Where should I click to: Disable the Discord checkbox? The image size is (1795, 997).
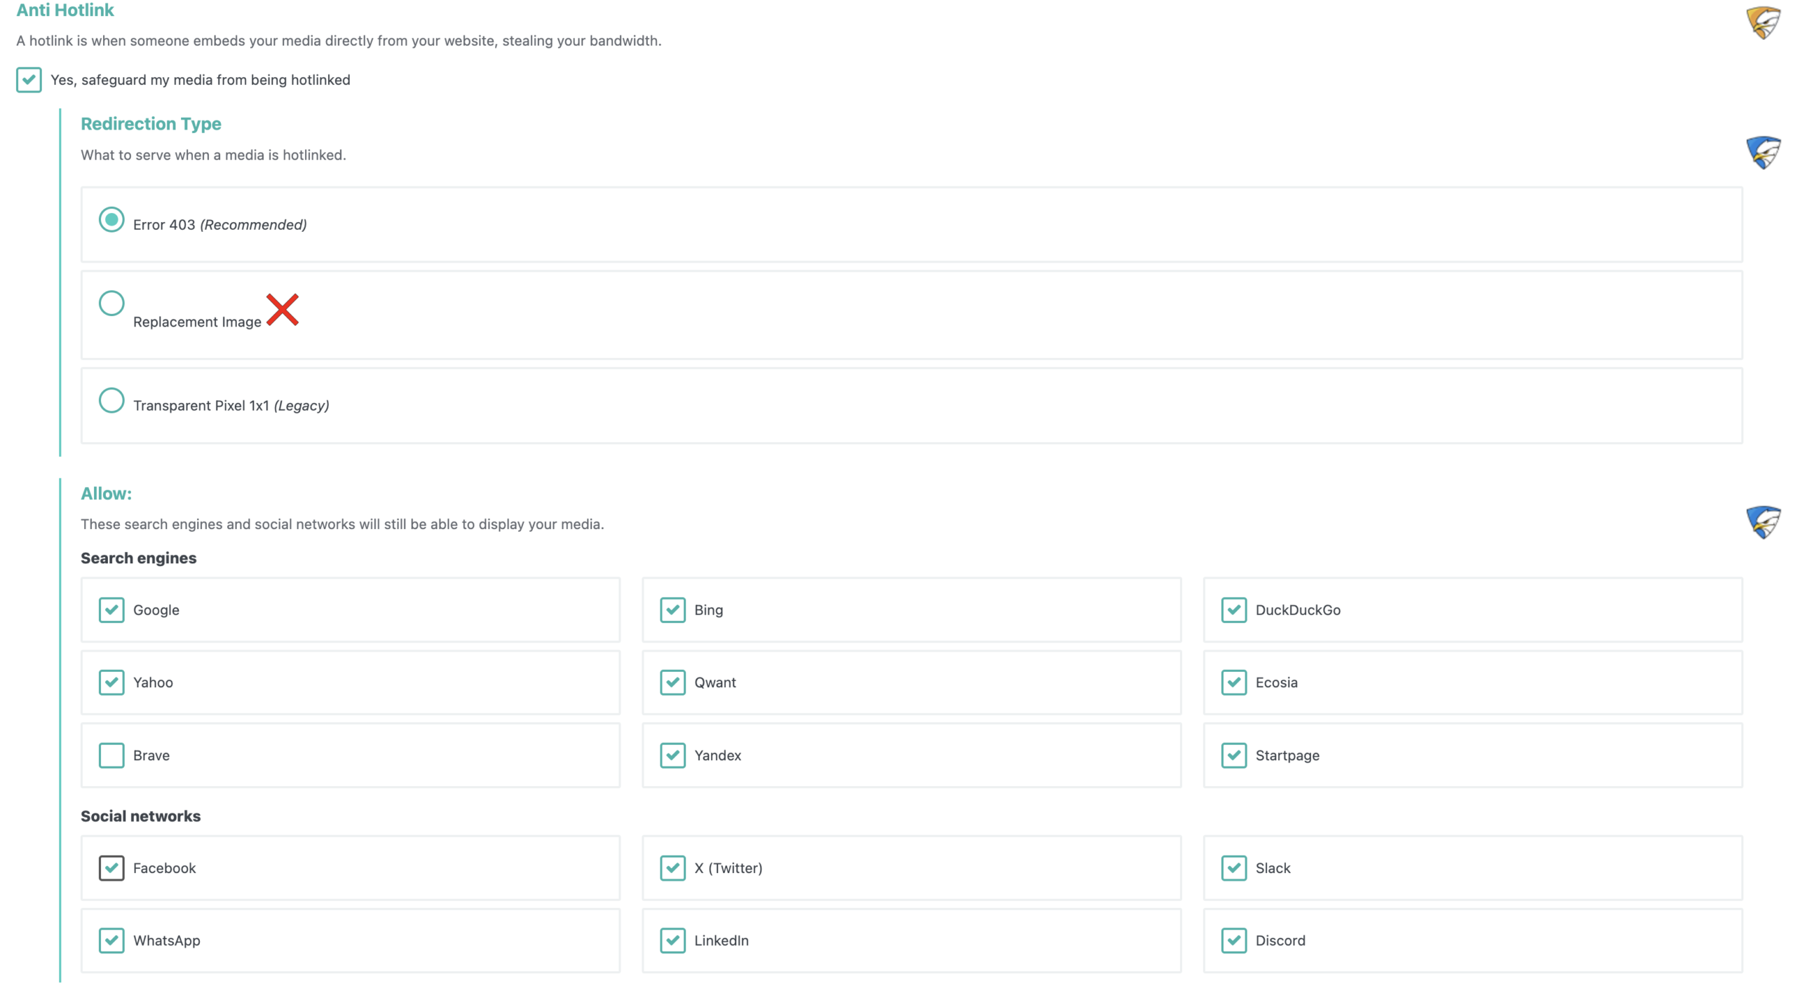1233,940
